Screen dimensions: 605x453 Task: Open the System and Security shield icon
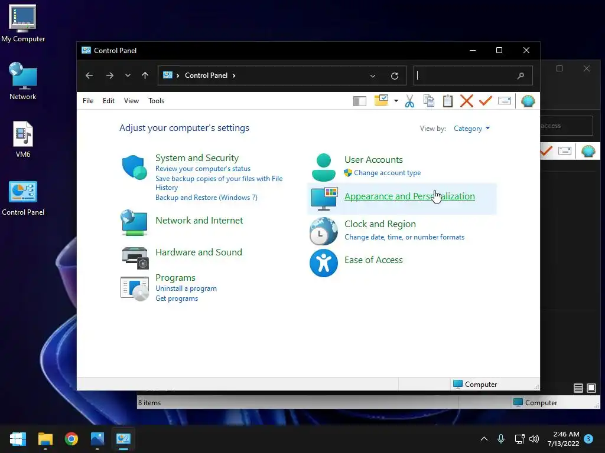pyautogui.click(x=134, y=168)
